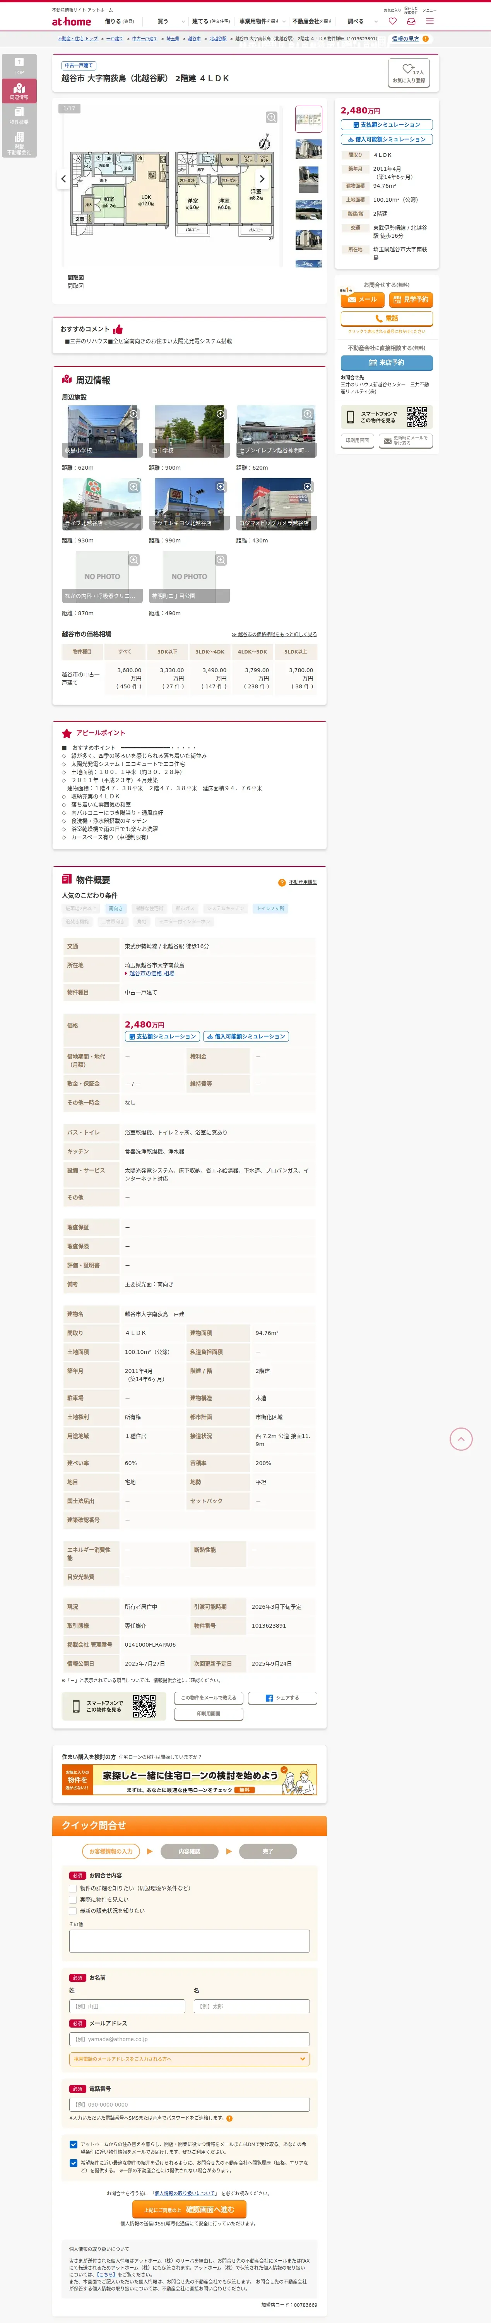The height and width of the screenshot is (2323, 491).
Task: Click この物件をメールで教える button
Action: click(208, 1698)
